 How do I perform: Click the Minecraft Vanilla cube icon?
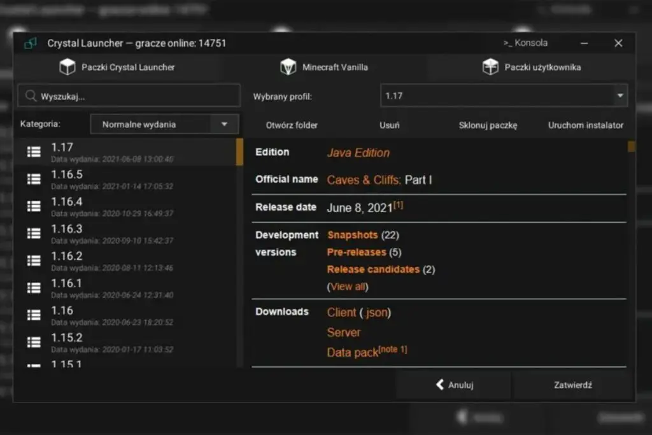[288, 66]
